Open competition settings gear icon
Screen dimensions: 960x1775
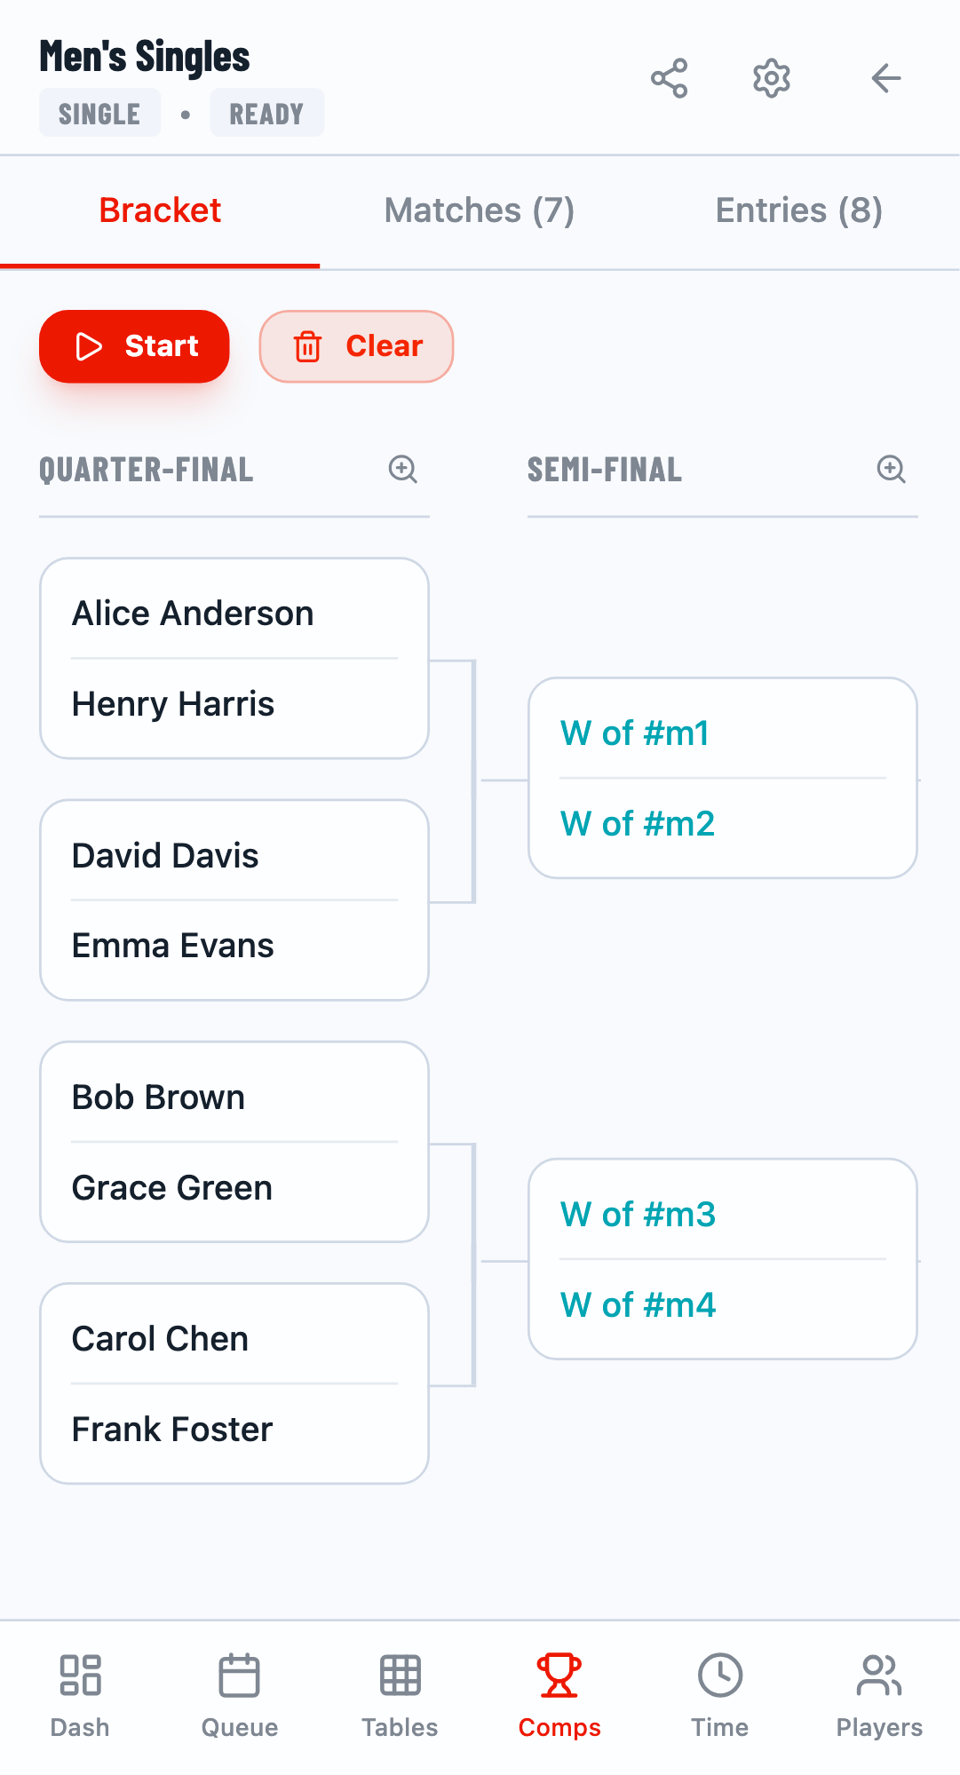click(x=771, y=78)
